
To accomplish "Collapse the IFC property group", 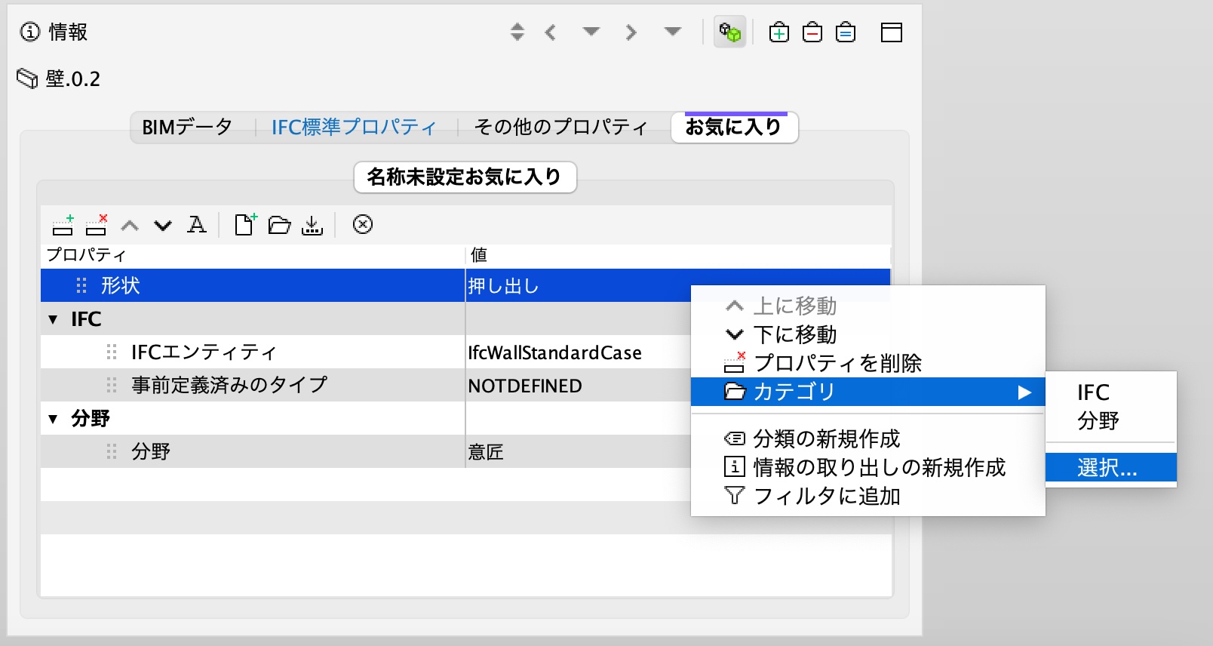I will pyautogui.click(x=53, y=319).
